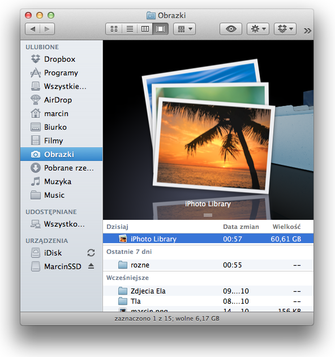Show more toolbar items via double chevron

click(307, 31)
